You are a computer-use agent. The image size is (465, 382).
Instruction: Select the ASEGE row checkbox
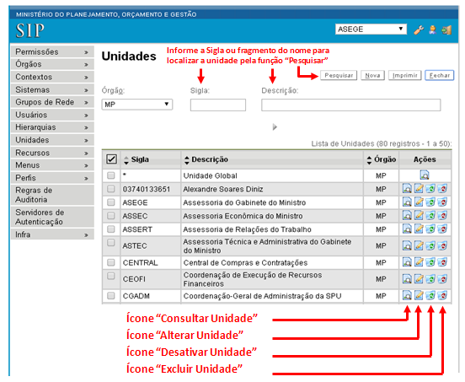point(111,202)
